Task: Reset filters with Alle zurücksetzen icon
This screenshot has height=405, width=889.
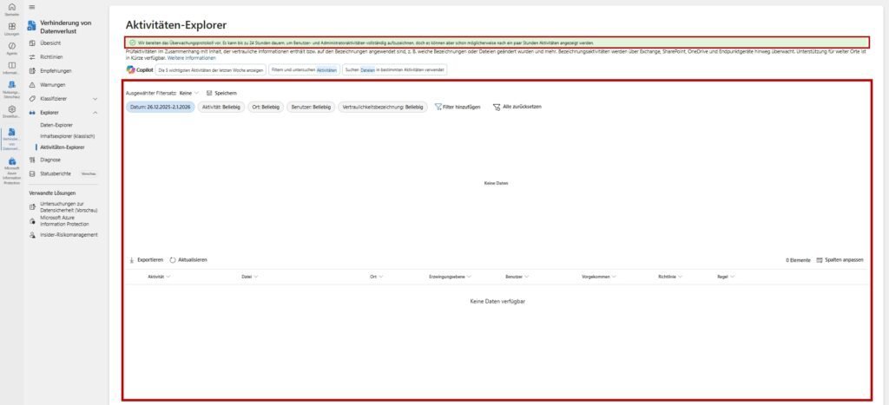Action: click(x=496, y=107)
